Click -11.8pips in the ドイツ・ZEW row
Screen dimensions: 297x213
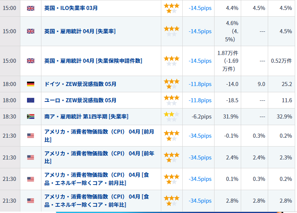(200, 84)
